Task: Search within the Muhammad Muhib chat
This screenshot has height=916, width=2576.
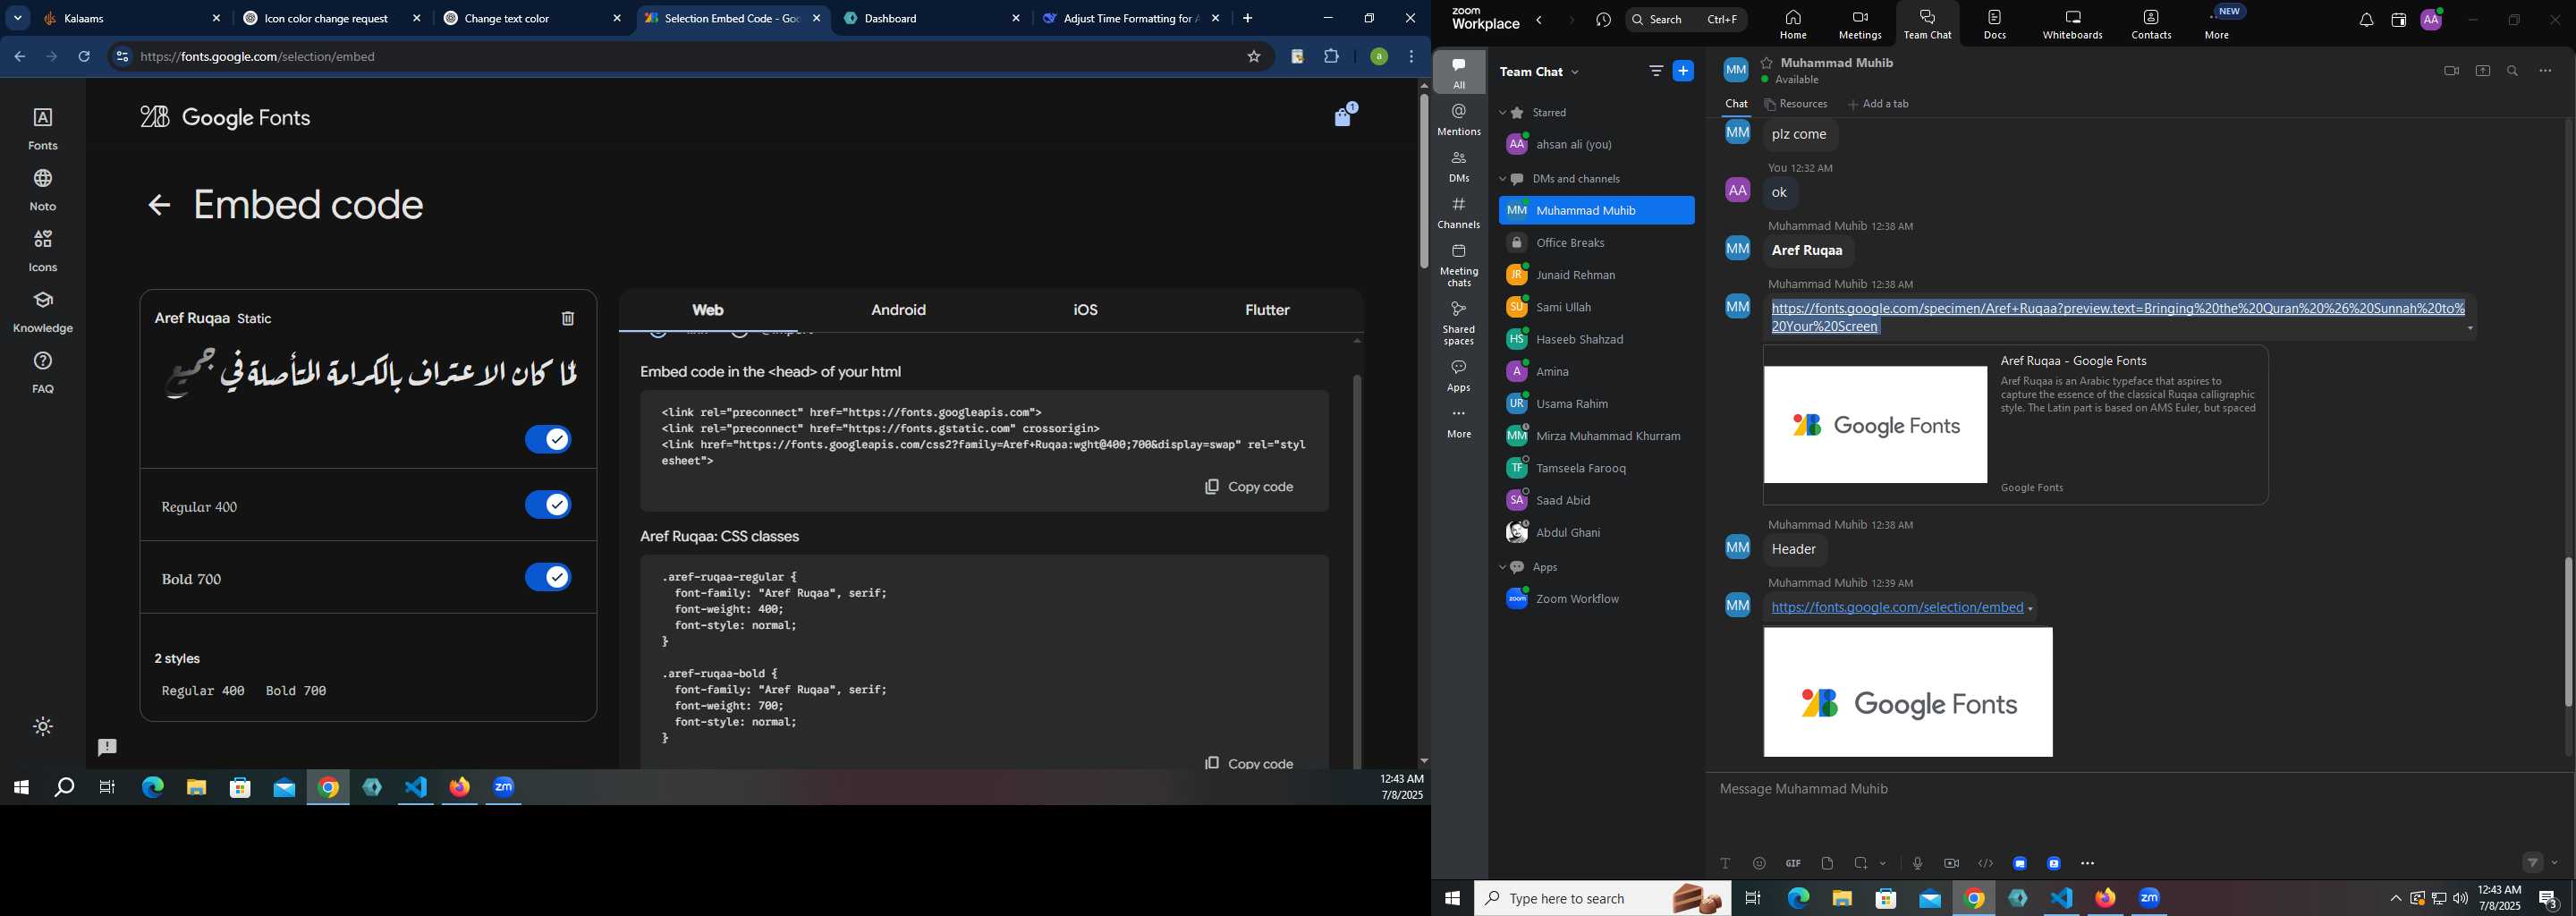Action: 2513,71
